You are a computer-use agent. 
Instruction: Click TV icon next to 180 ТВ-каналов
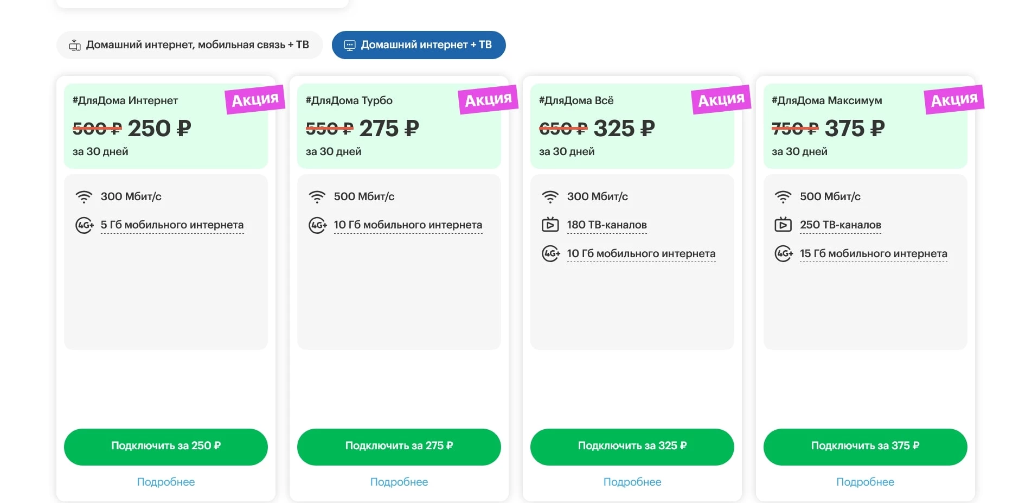click(550, 225)
